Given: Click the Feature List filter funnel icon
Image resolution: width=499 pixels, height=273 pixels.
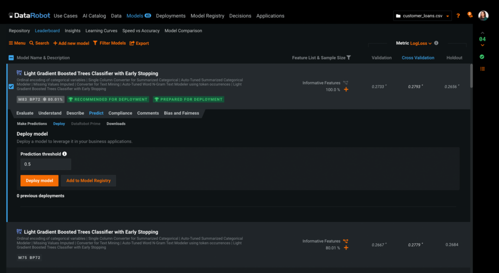Looking at the screenshot, I should click(348, 57).
